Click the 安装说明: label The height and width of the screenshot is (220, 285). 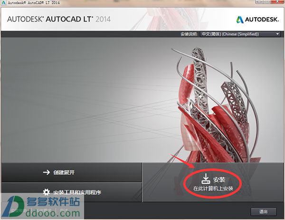pyautogui.click(x=189, y=34)
